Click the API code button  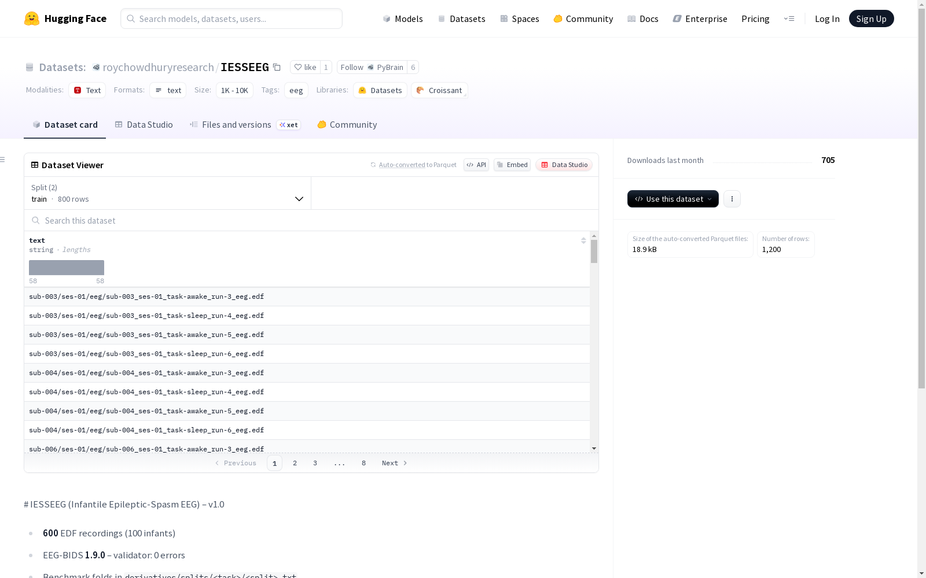tap(476, 165)
